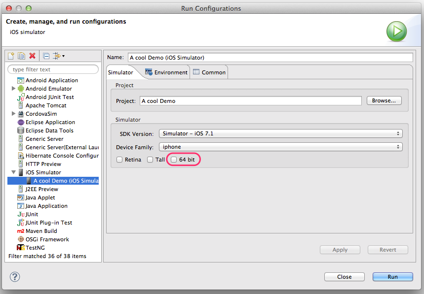Open the filter configurations dropdown icon

[58, 56]
